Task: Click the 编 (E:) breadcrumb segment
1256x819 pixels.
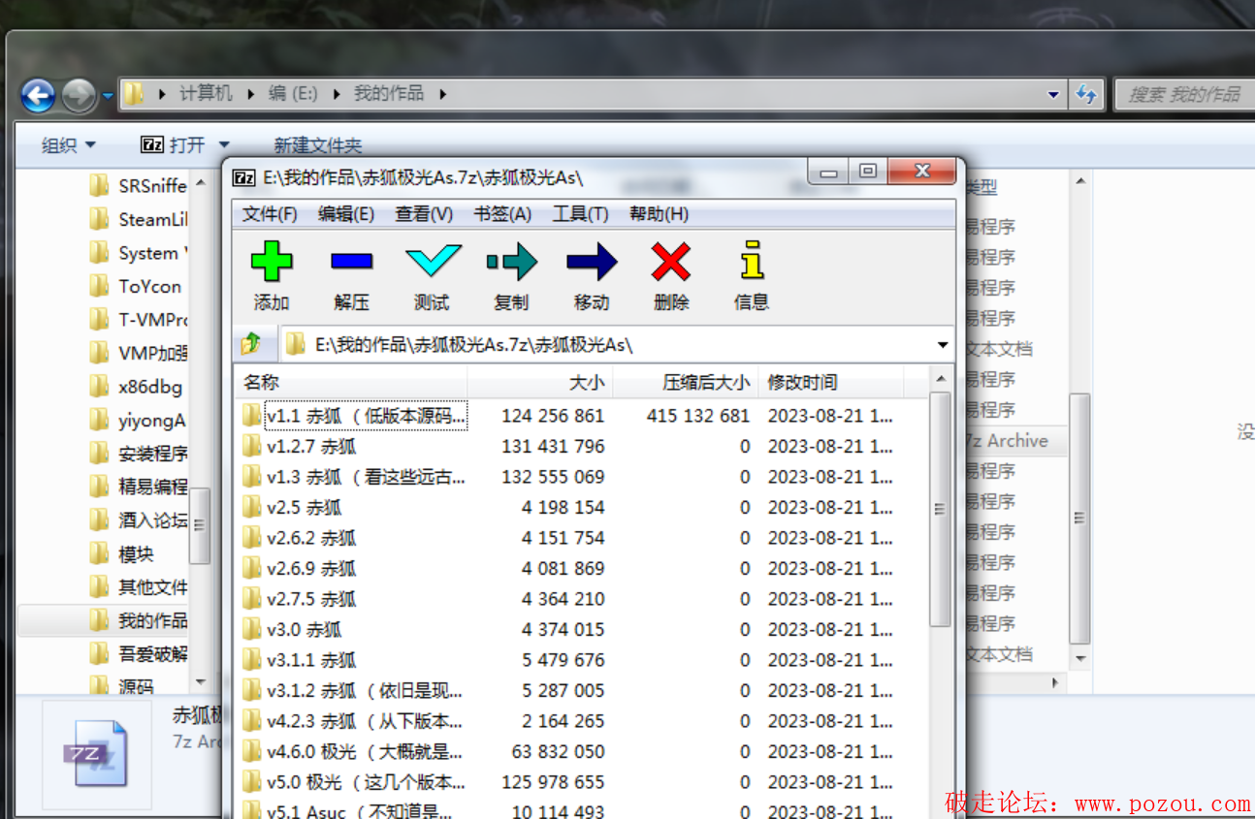Action: pos(293,94)
